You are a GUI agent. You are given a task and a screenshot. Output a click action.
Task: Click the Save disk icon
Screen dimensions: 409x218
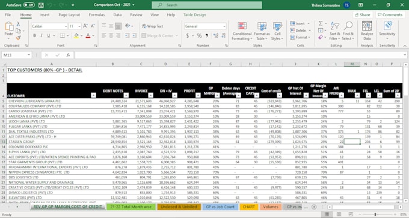pyautogui.click(x=41, y=5)
